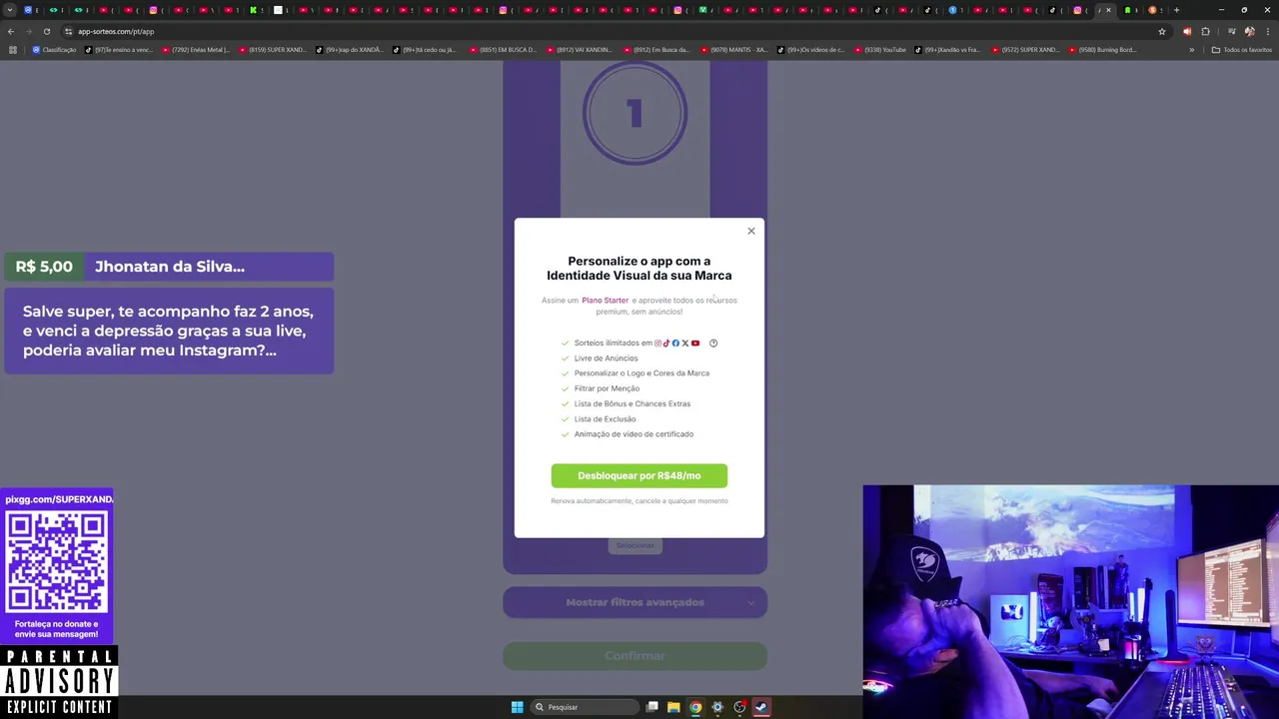Open '(9338) YouTube' bookmark
Viewport: 1279px width, 719px height.
pyautogui.click(x=880, y=49)
